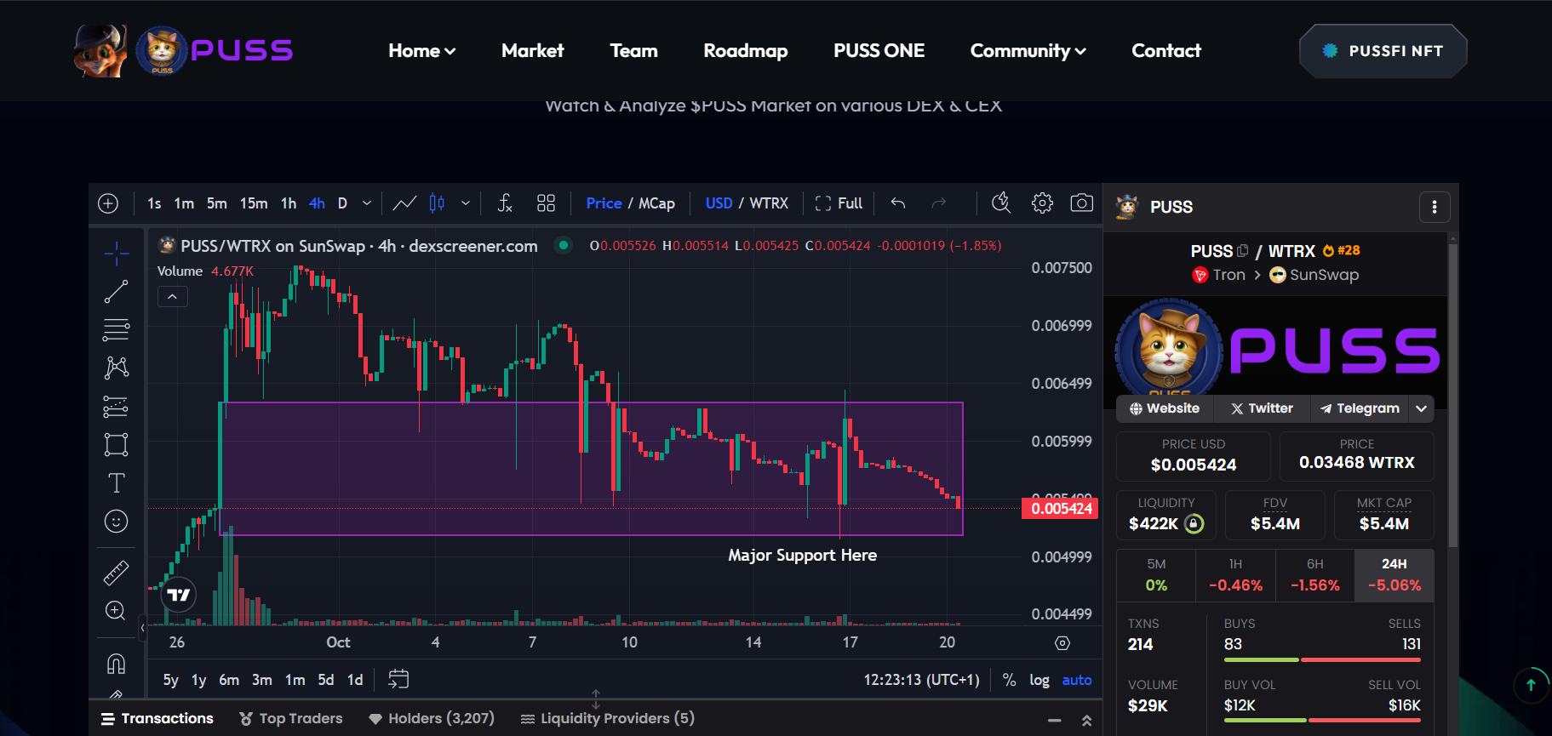Open the PUSS ONE link
This screenshot has height=736, width=1552.
tap(879, 51)
